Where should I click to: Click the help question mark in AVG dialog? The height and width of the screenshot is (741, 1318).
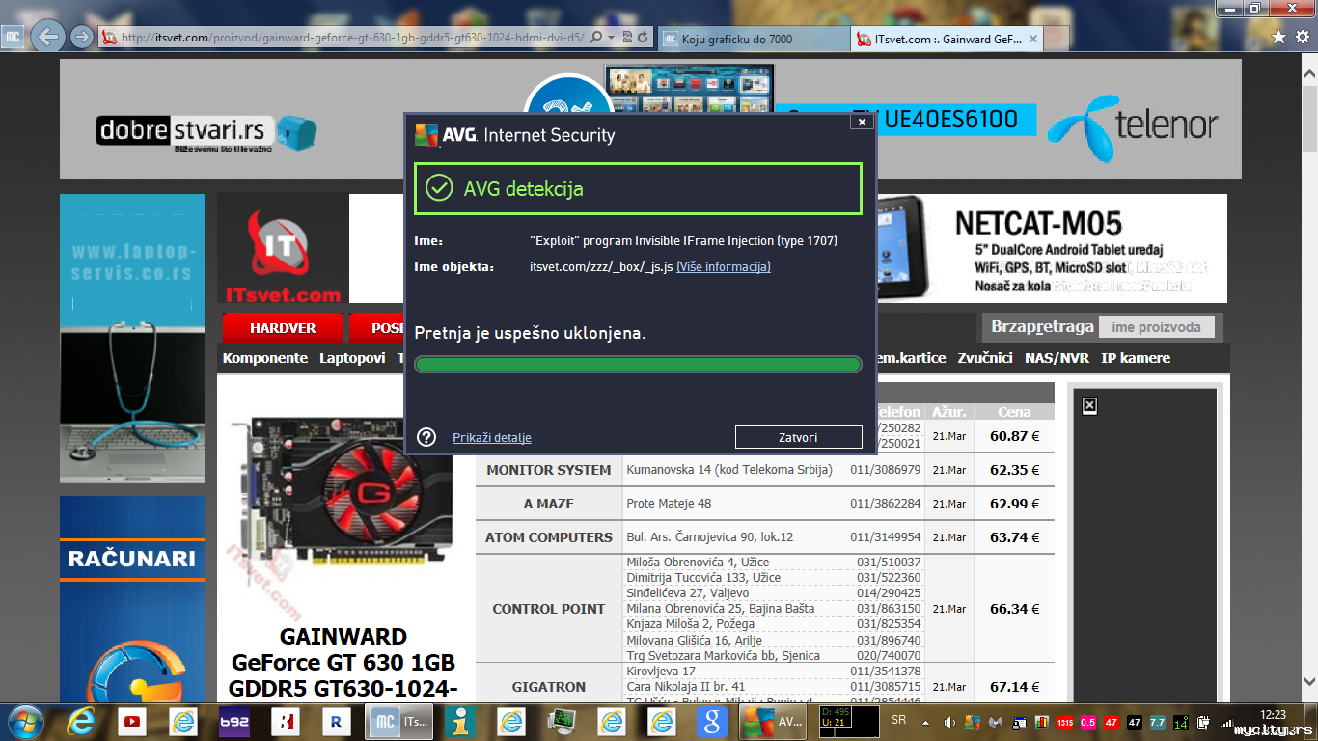click(426, 437)
